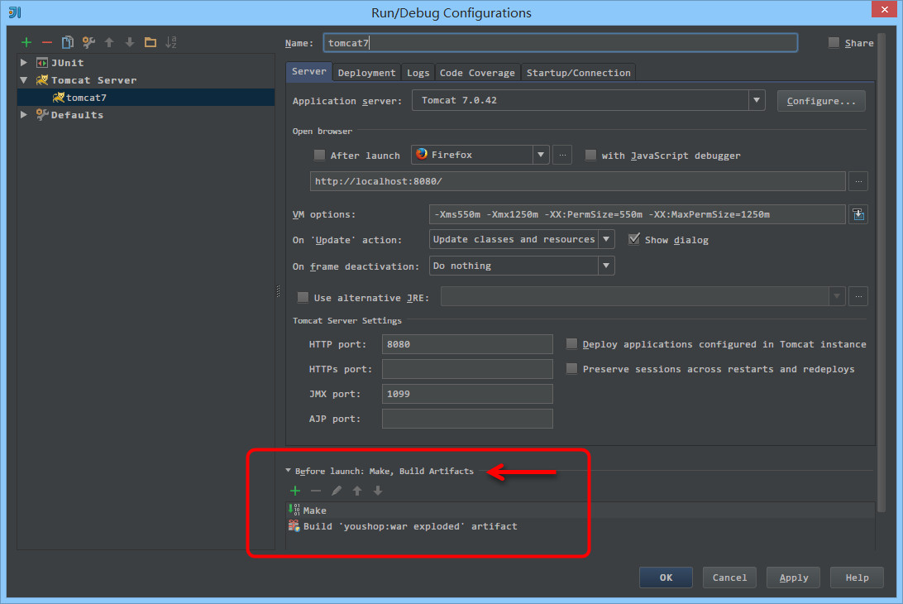Click the Apply button
The image size is (903, 604).
click(x=793, y=578)
